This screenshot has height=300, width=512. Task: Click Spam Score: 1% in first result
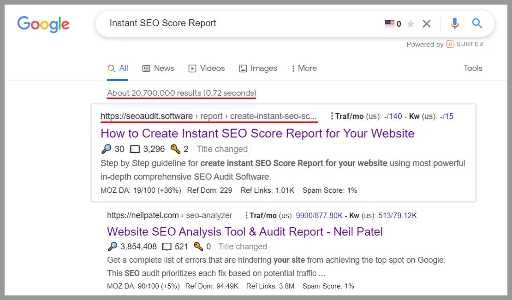point(330,190)
